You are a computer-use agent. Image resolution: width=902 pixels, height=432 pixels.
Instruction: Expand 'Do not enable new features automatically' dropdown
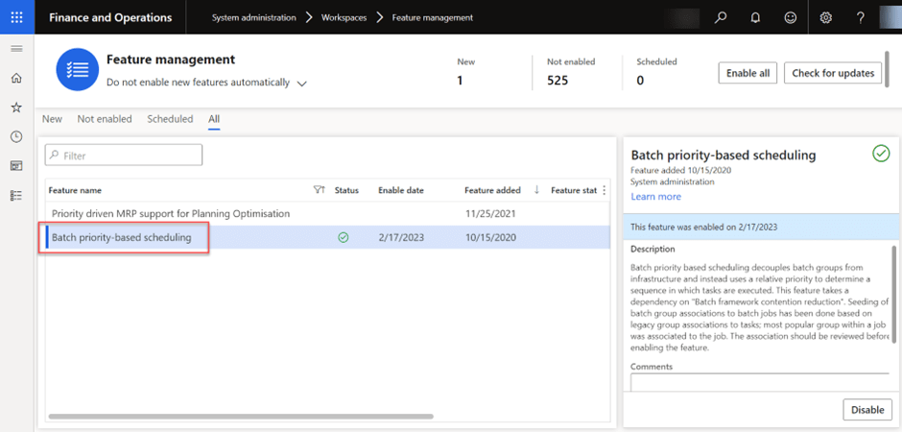(x=301, y=84)
